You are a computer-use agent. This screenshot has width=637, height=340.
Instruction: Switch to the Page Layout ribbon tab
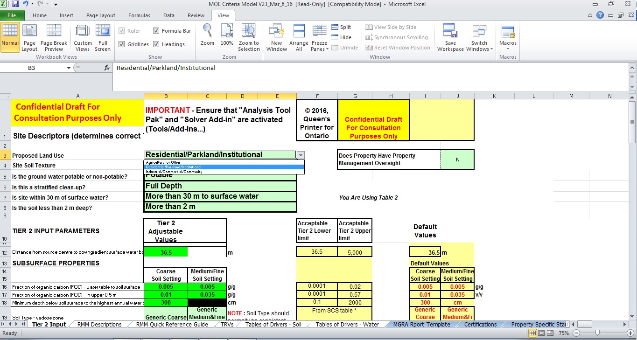[101, 15]
